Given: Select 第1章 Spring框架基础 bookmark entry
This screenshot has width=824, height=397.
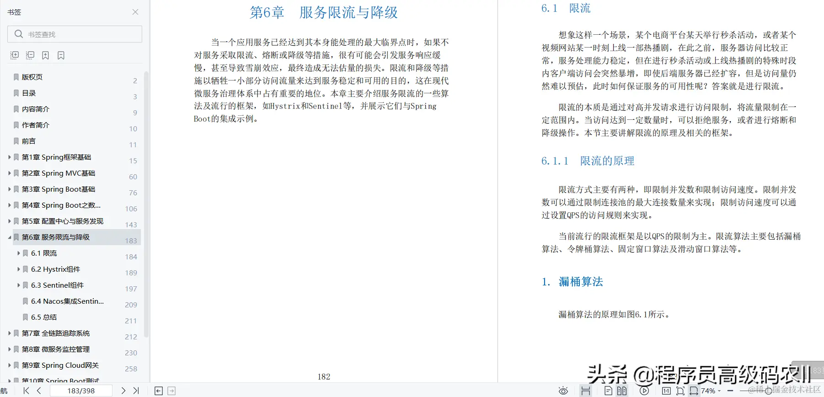Looking at the screenshot, I should pyautogui.click(x=57, y=157).
